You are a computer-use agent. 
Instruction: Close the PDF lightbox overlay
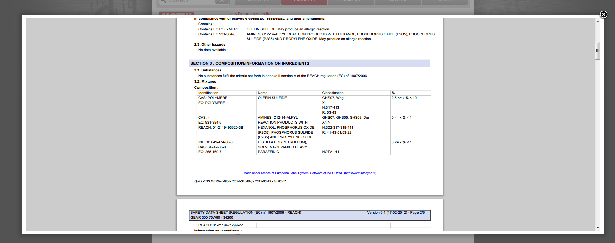(x=603, y=14)
